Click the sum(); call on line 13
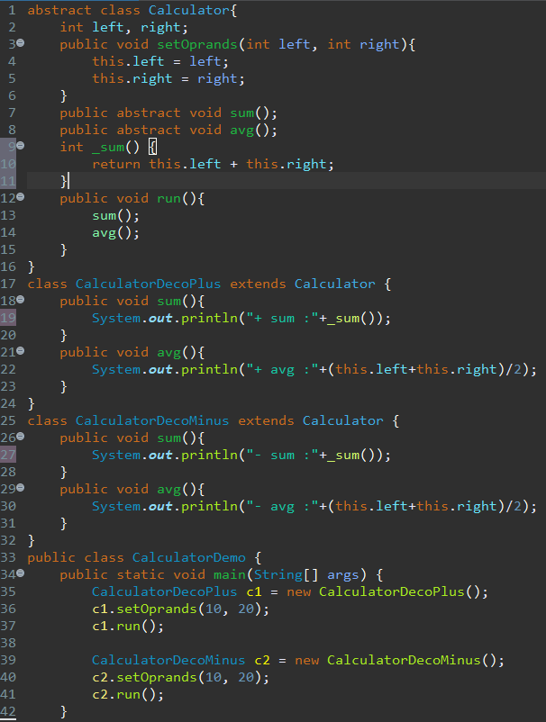 pos(115,216)
